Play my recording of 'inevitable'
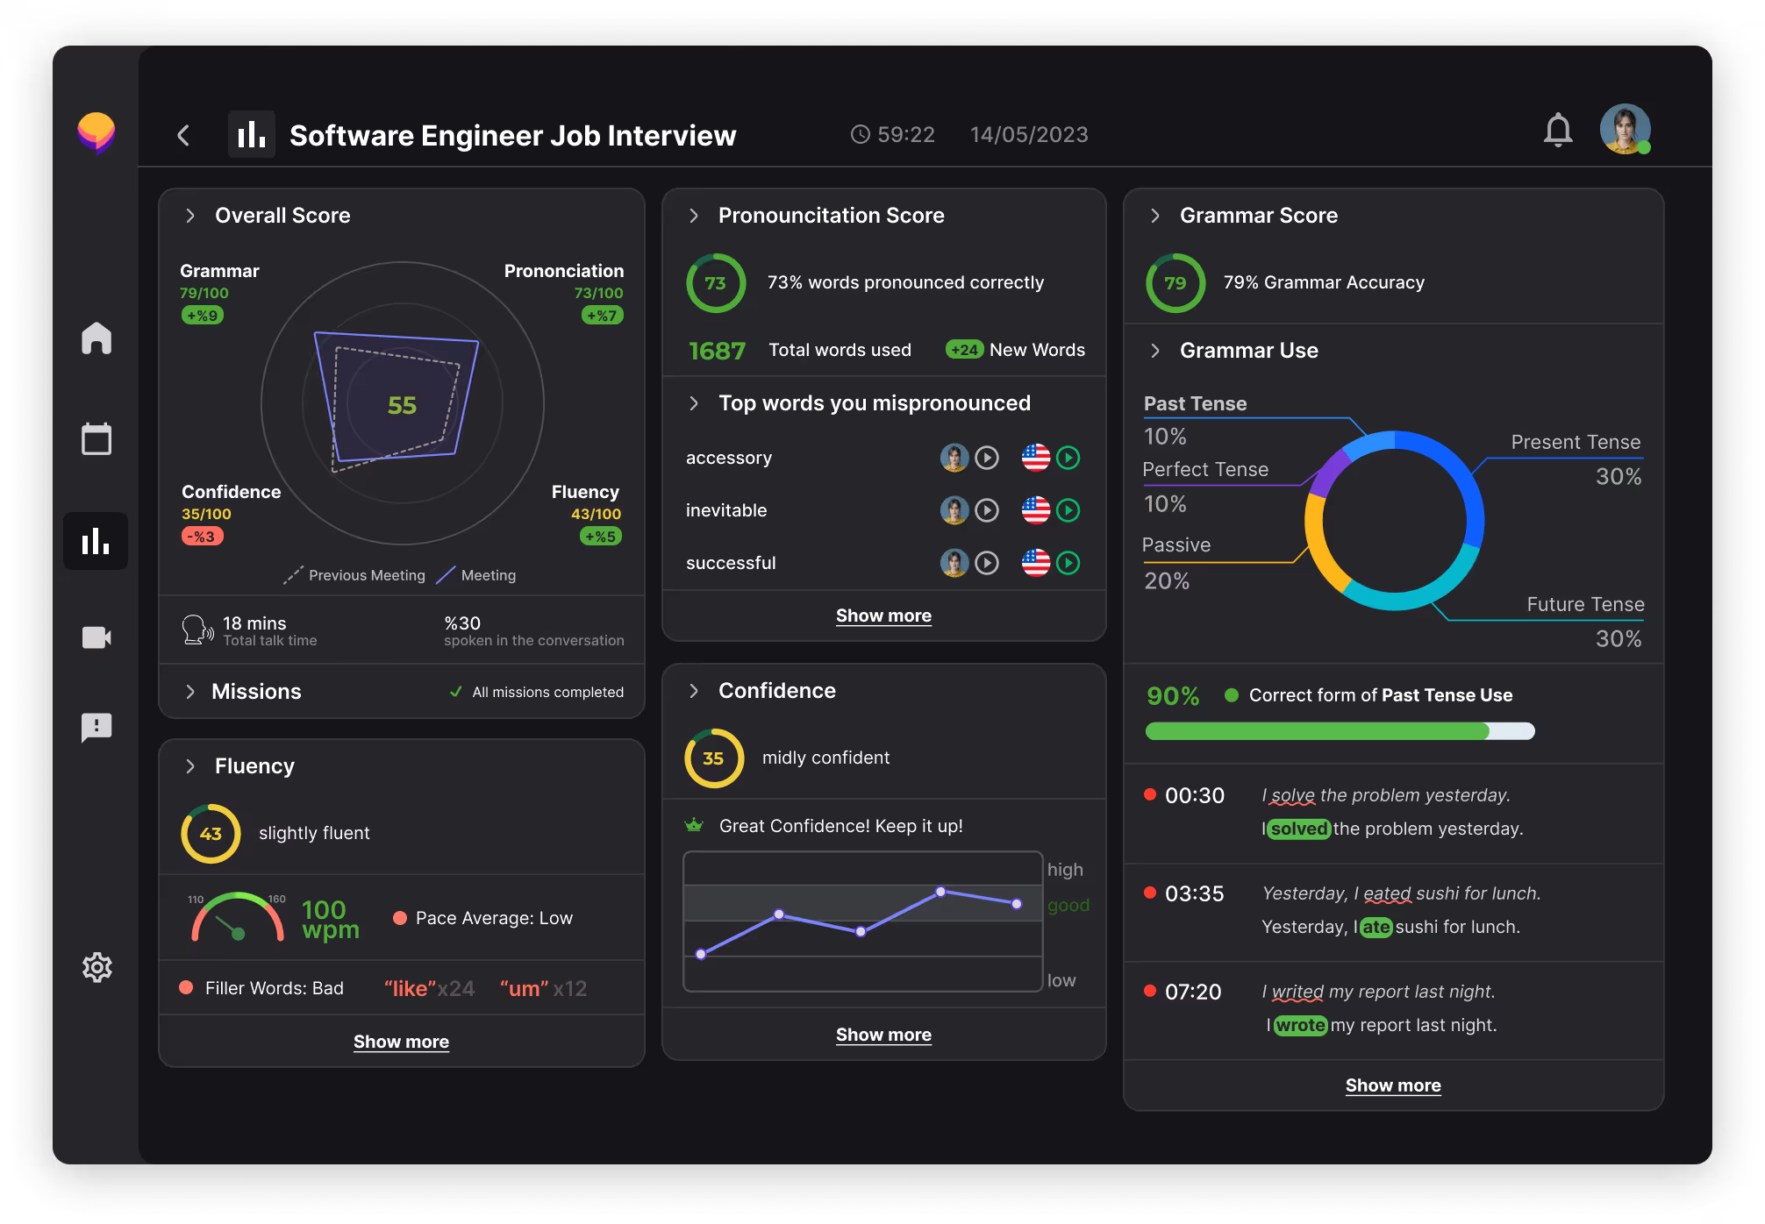Viewport: 1765px width, 1224px height. (987, 510)
